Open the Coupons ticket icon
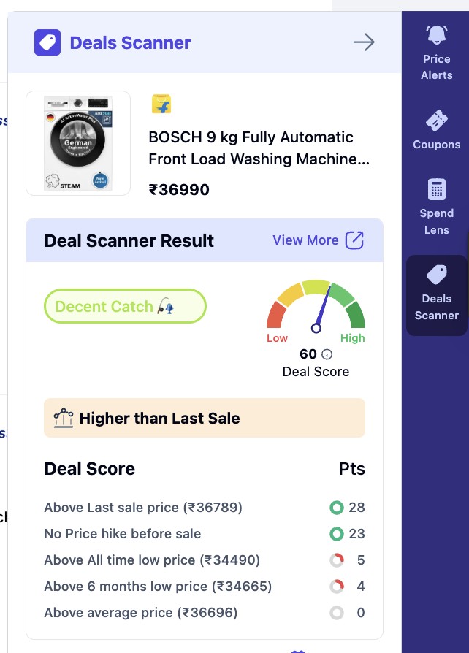Screen dimensions: 469x653 tap(437, 121)
